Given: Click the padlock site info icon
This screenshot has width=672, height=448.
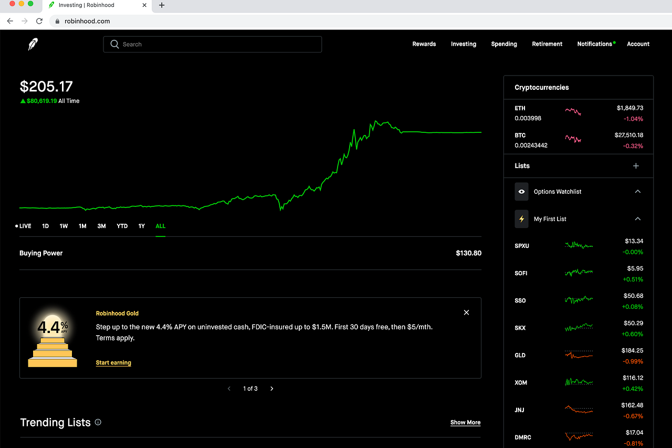Looking at the screenshot, I should pyautogui.click(x=58, y=21).
